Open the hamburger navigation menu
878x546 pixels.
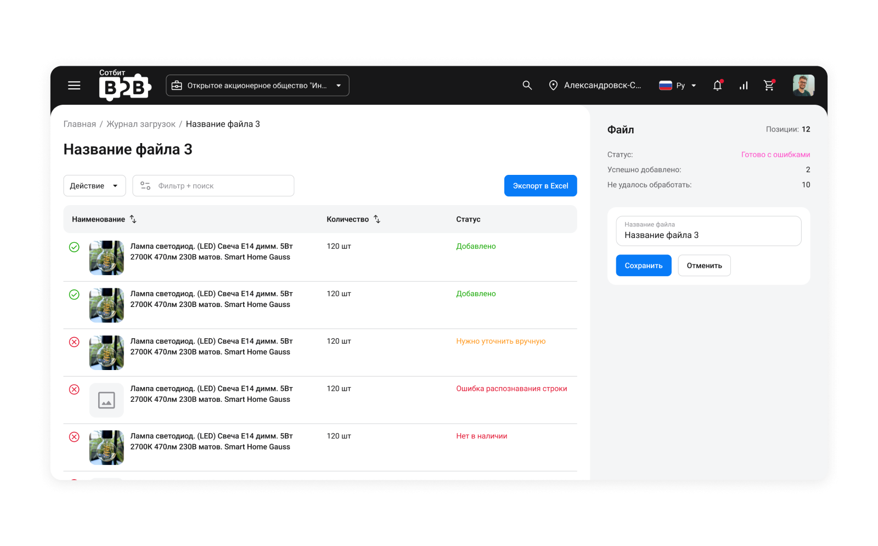[x=74, y=86]
